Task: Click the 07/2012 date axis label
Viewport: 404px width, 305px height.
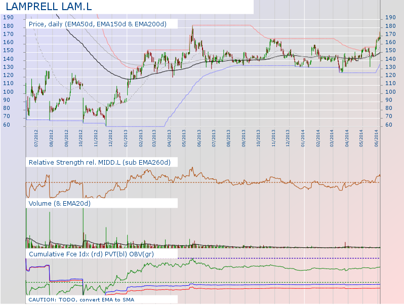Action: click(x=36, y=138)
